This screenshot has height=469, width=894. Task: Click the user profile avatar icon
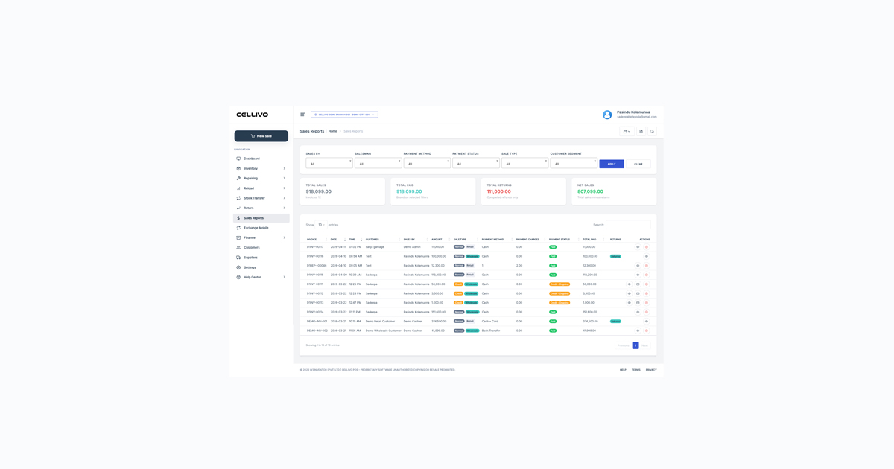point(607,115)
